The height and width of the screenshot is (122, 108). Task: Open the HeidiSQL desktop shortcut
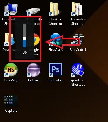click(11, 70)
